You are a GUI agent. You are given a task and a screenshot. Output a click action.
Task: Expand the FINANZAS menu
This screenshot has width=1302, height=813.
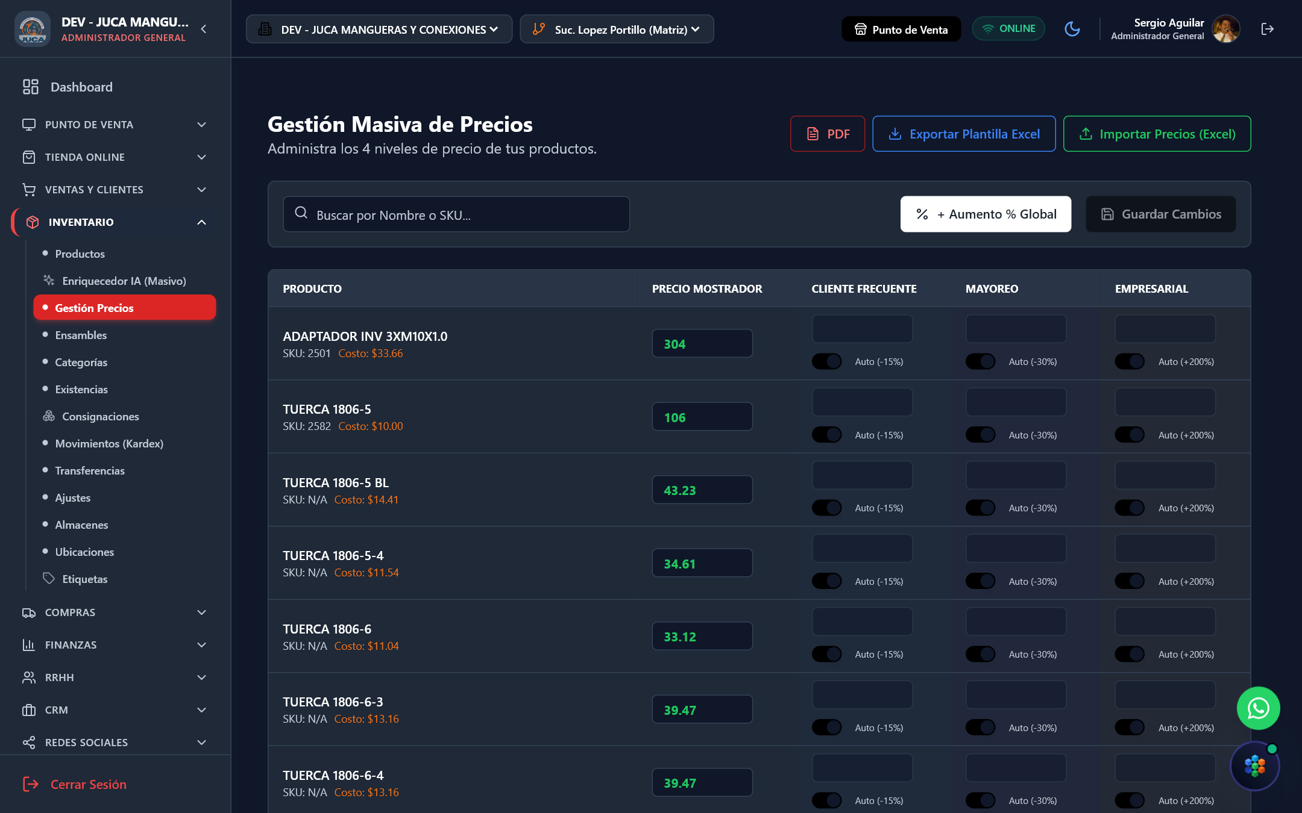tap(115, 645)
